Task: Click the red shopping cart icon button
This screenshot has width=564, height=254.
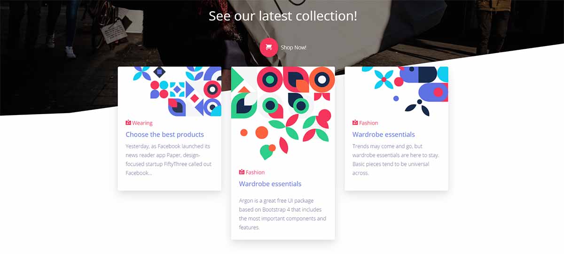Action: tap(269, 47)
